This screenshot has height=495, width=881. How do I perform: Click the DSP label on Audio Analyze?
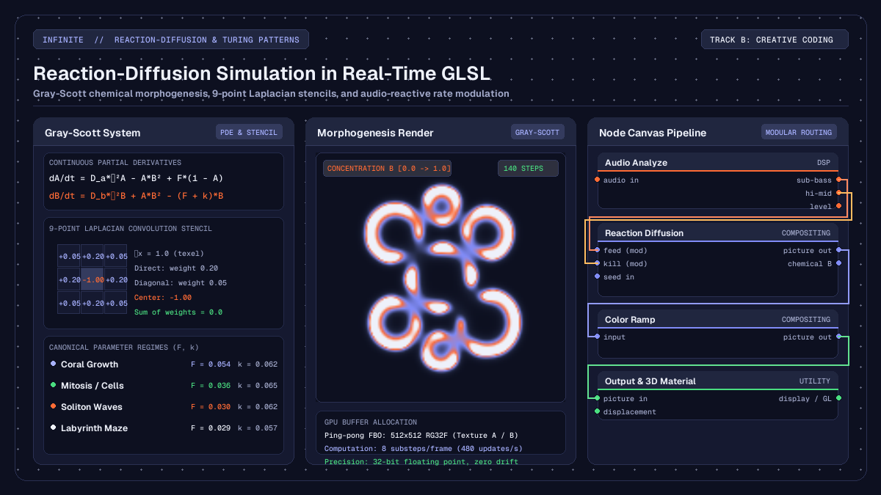824,162
